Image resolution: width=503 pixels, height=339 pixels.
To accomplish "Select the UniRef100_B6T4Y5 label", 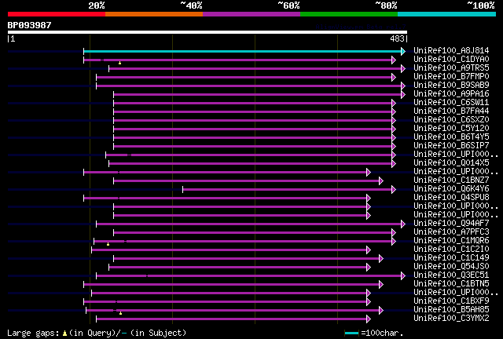I will 451,137.
